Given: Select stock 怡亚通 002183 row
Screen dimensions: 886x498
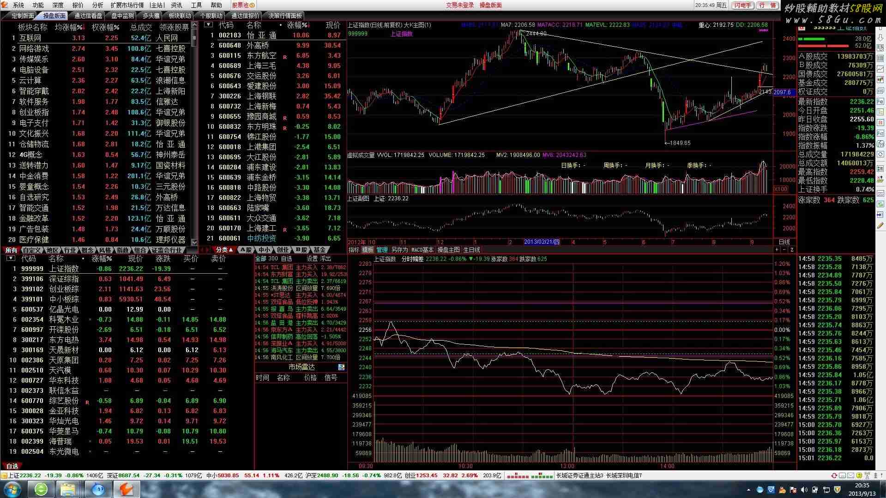Looking at the screenshot, I should tap(274, 35).
